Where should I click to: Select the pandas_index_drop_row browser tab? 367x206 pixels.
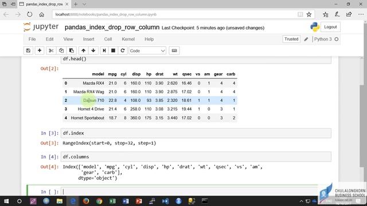tap(44, 4)
